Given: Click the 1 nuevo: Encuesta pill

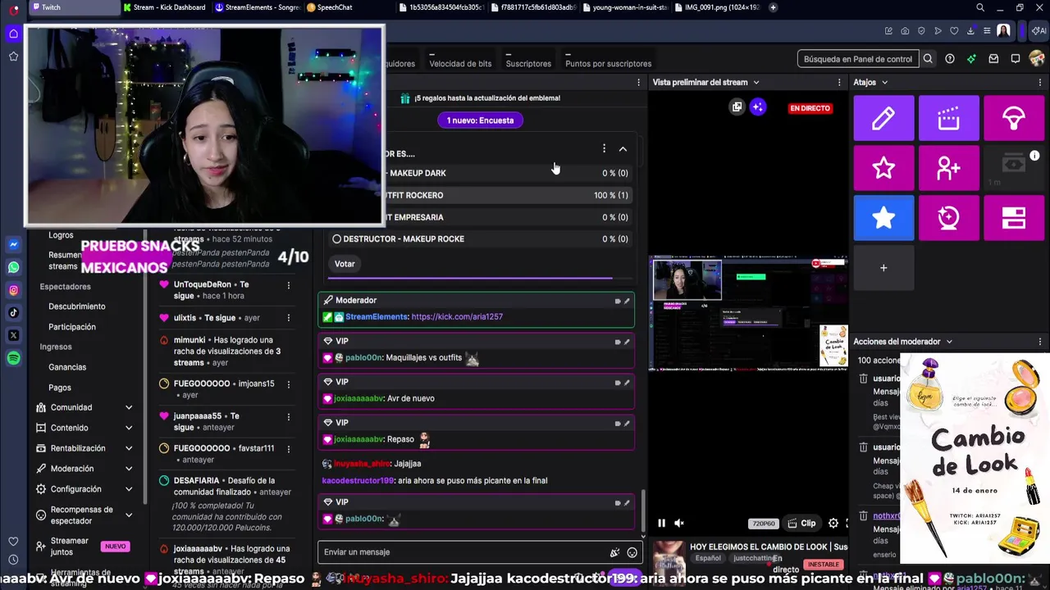Looking at the screenshot, I should (x=480, y=120).
